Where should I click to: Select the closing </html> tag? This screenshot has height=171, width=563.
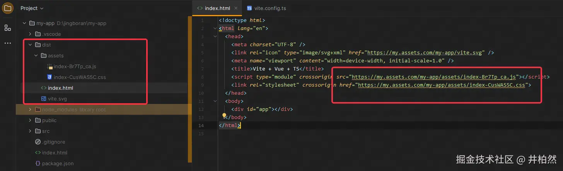tap(230, 126)
